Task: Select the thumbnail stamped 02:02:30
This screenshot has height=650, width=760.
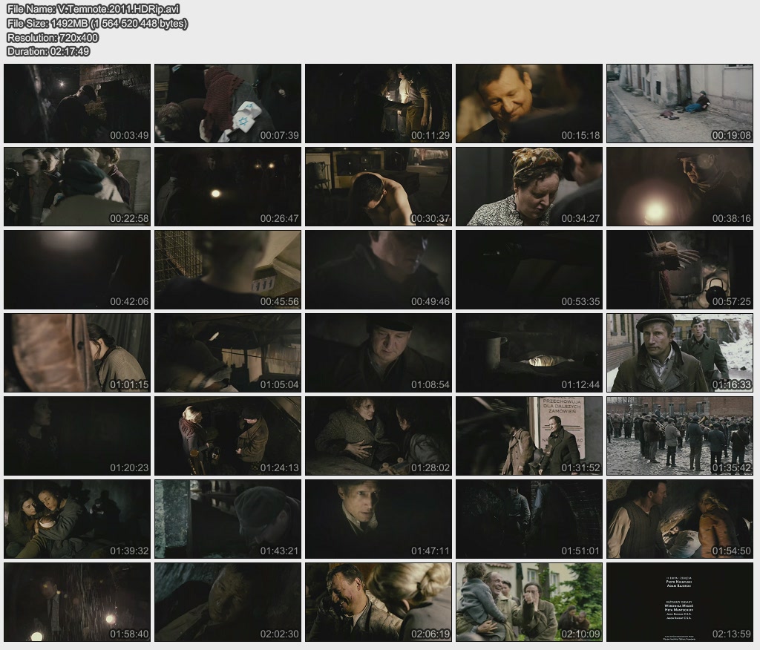Action: point(228,602)
